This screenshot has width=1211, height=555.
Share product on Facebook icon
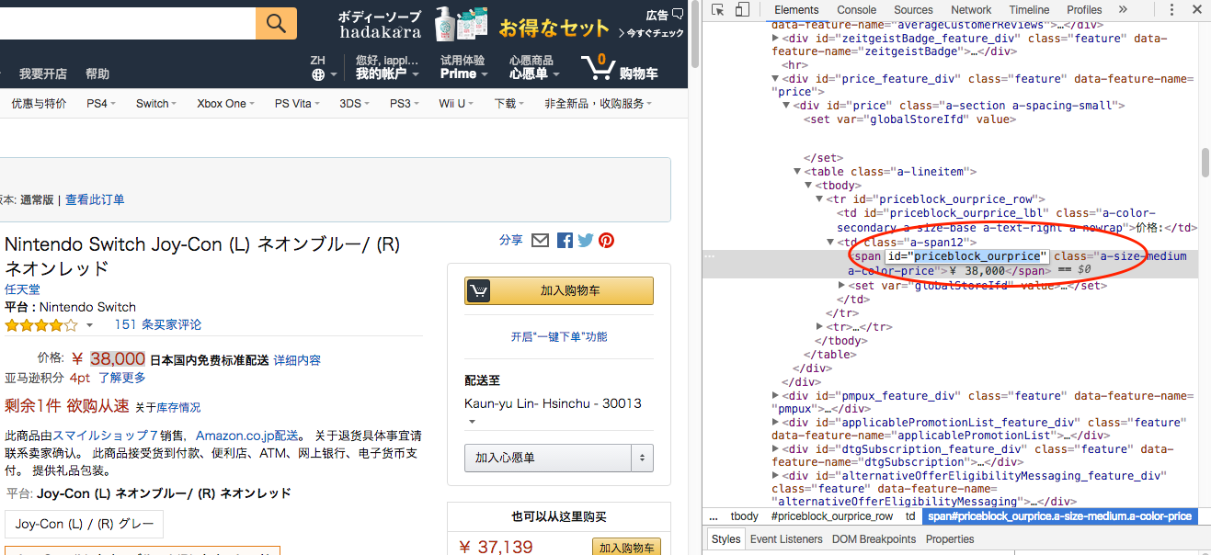pos(565,241)
